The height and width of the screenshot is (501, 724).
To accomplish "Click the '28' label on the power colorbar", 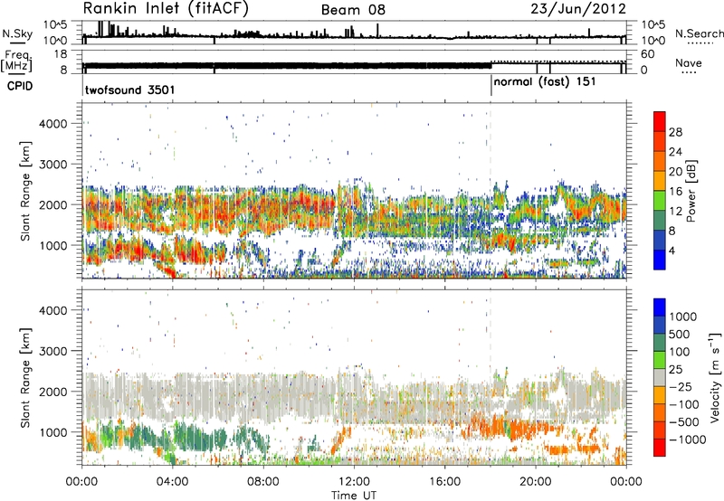I will [x=675, y=132].
